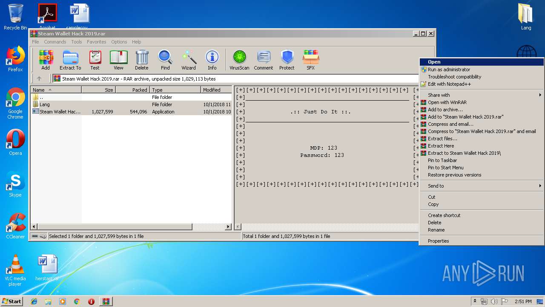545x307 pixels.
Task: Choose Pin to Taskbar
Action: [482, 160]
